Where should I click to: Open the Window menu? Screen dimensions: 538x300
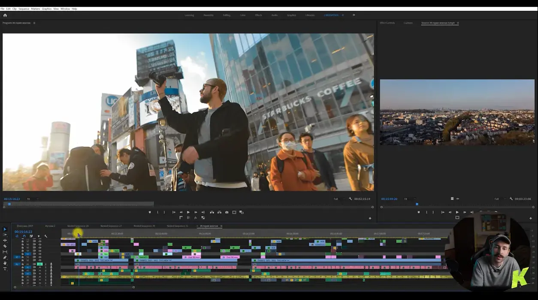[65, 9]
